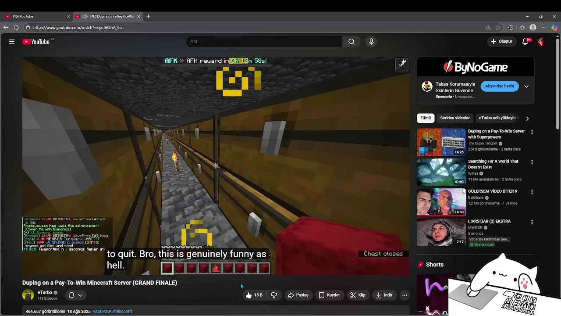Exit full-window player mode icon on video
Viewport: 561px width, 316px height.
tap(402, 64)
